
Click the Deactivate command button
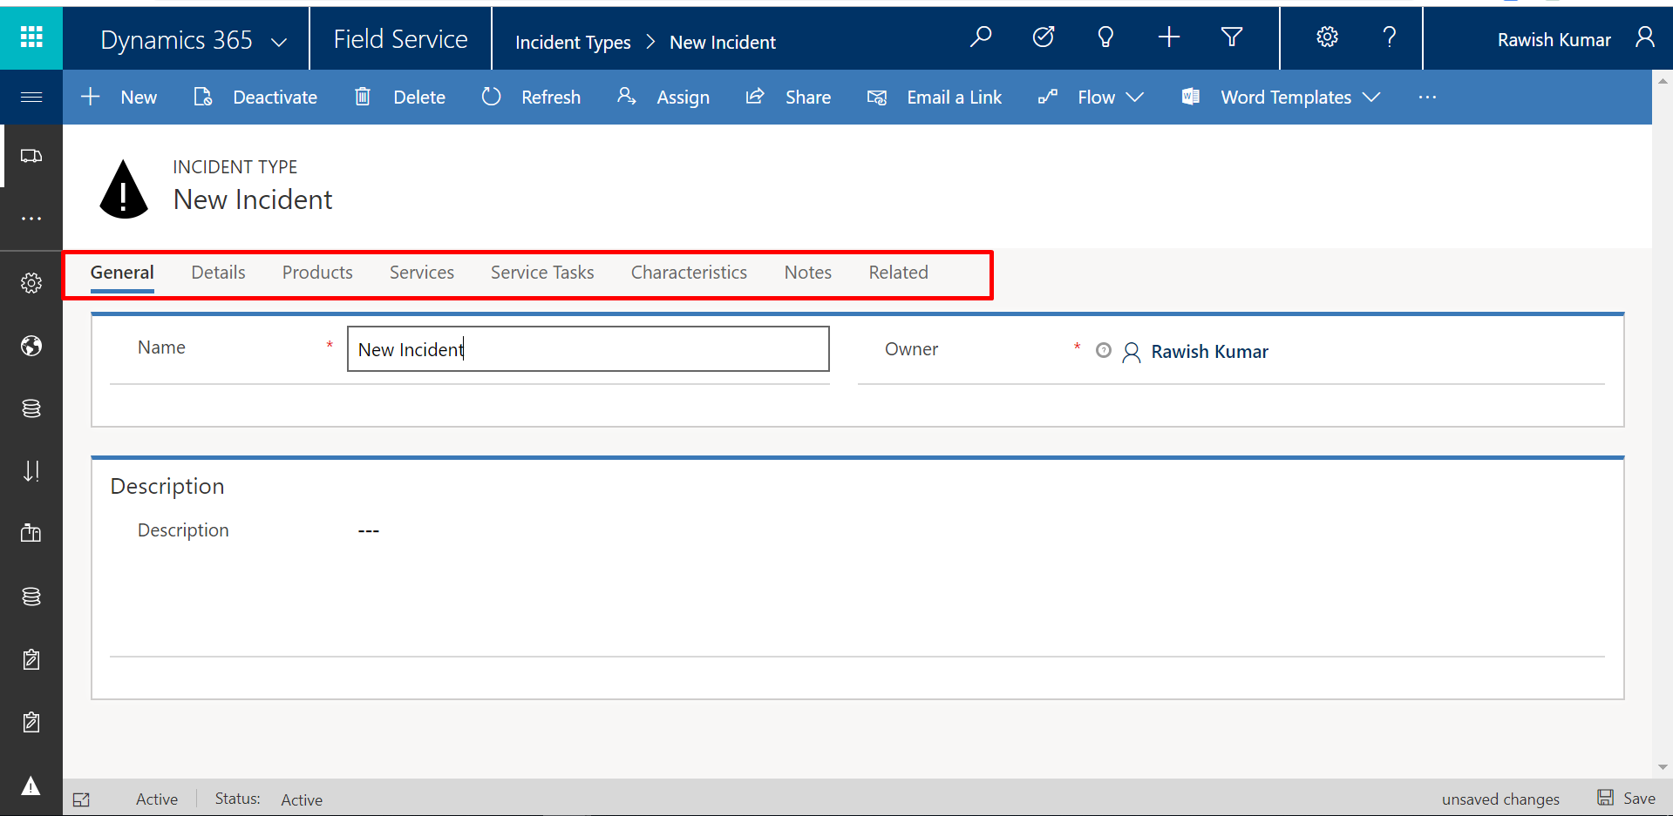tap(256, 98)
